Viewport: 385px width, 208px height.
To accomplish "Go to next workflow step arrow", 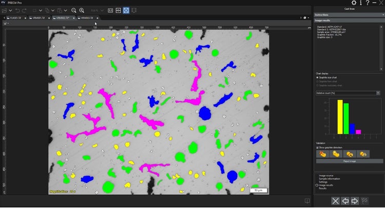I will pos(355,200).
